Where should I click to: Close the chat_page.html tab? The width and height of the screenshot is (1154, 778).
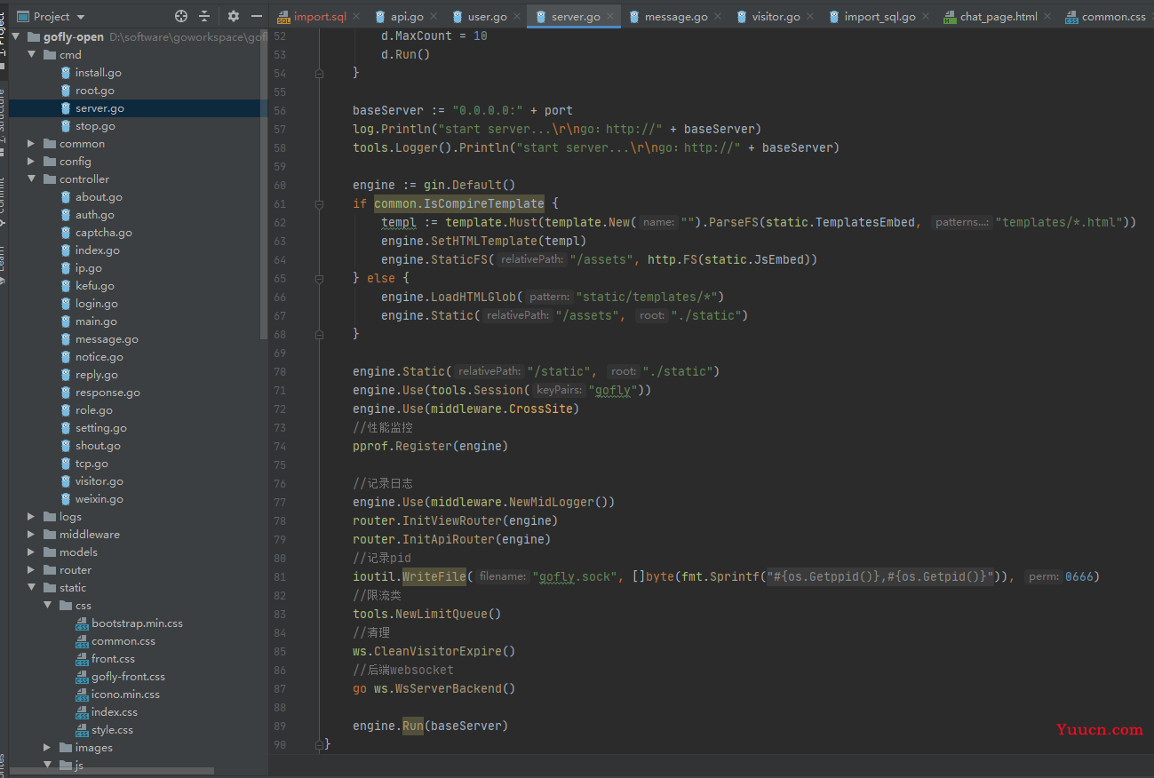(x=1047, y=17)
